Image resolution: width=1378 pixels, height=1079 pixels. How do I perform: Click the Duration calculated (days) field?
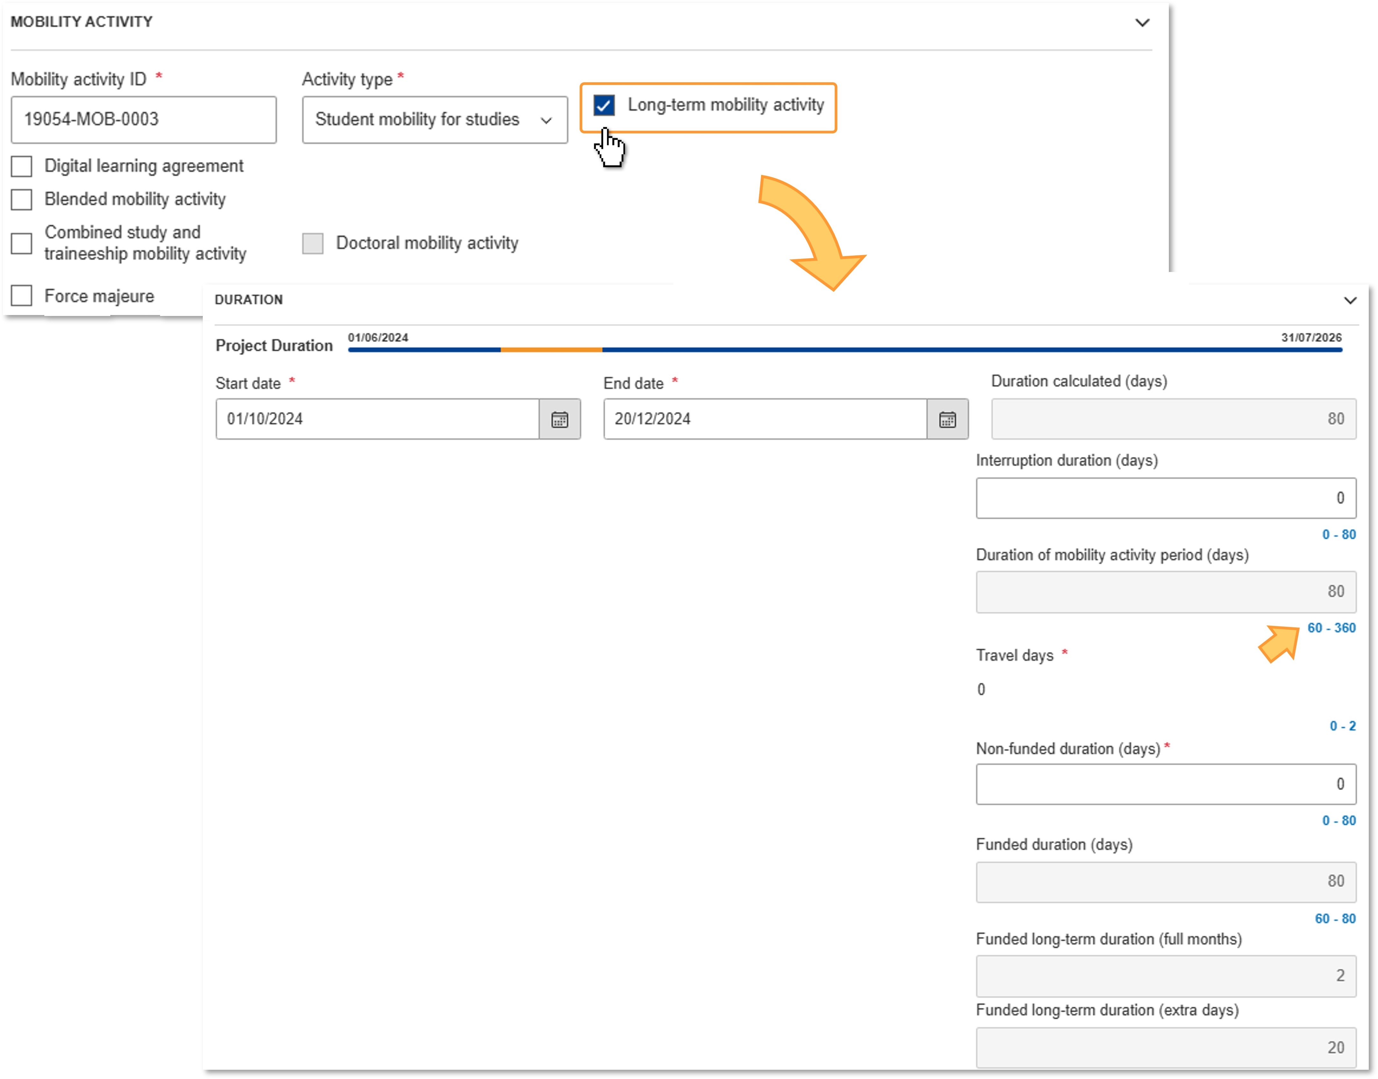(x=1173, y=420)
